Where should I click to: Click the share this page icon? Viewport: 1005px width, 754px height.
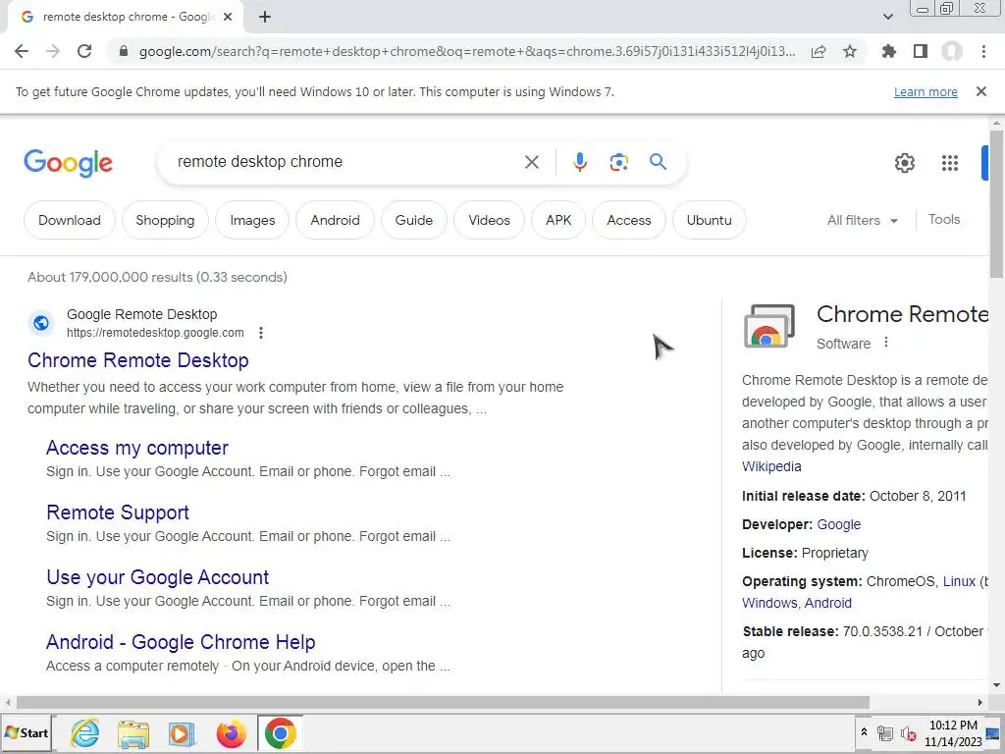(x=819, y=52)
